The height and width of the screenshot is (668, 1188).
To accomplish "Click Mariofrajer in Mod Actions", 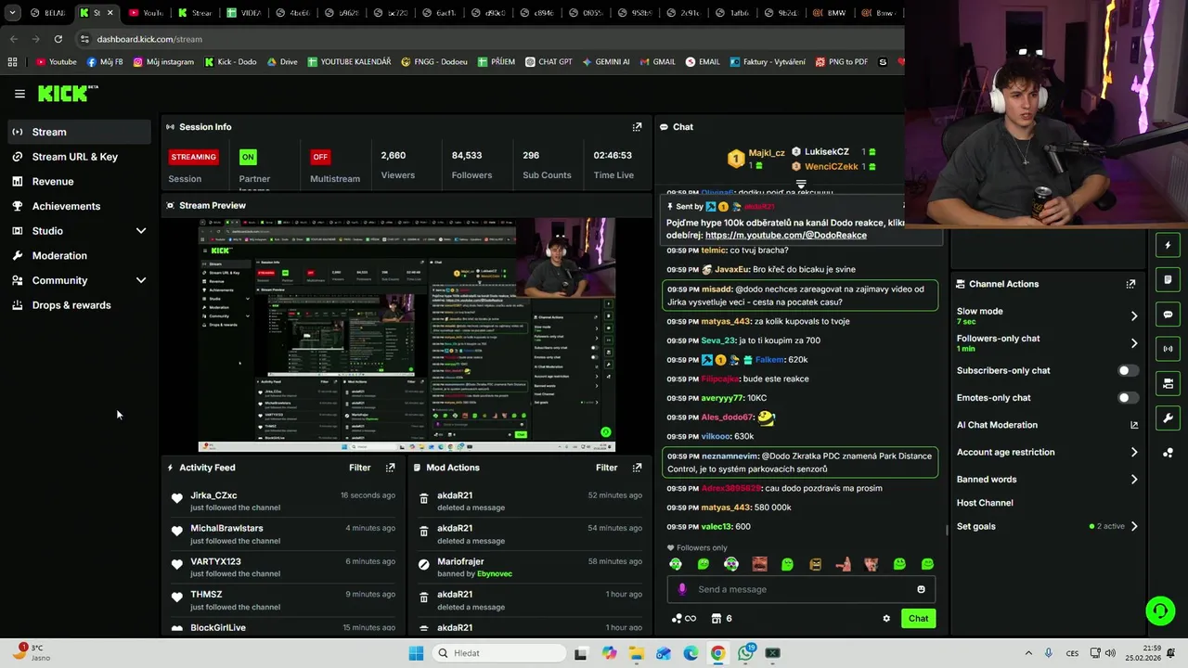I will [460, 561].
